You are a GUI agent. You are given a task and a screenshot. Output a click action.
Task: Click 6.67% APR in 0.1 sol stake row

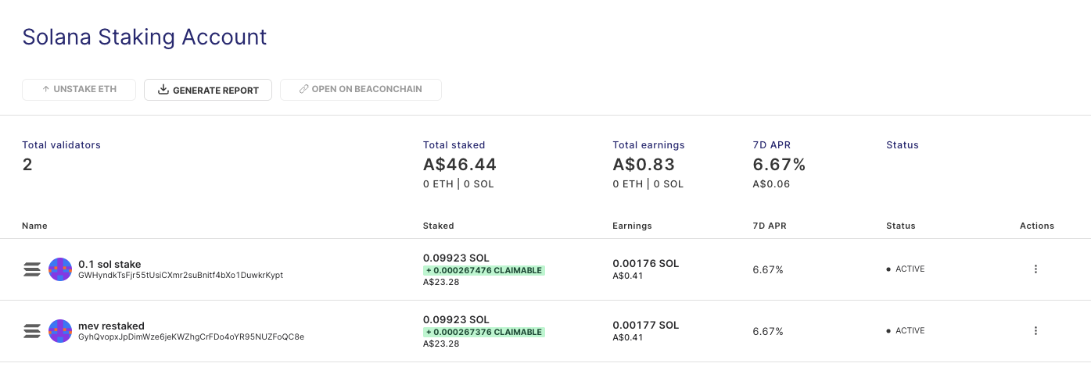click(768, 269)
